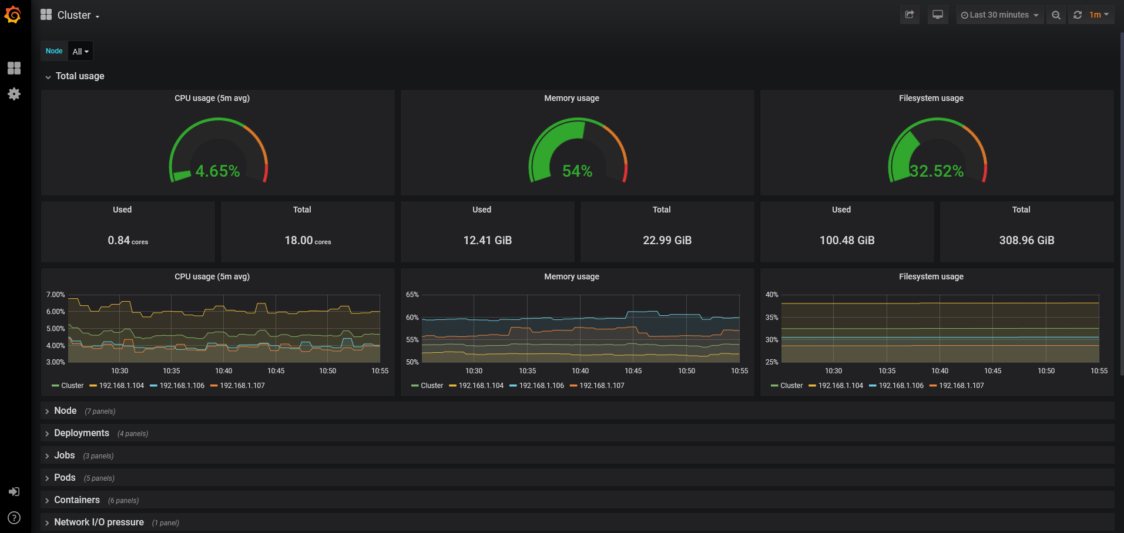
Task: Share the dashboard using share icon
Action: pos(910,15)
